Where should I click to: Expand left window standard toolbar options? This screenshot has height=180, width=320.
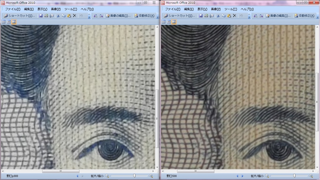click(x=89, y=16)
